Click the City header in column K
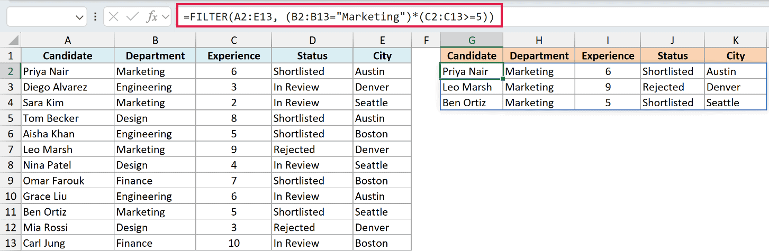 pyautogui.click(x=735, y=55)
